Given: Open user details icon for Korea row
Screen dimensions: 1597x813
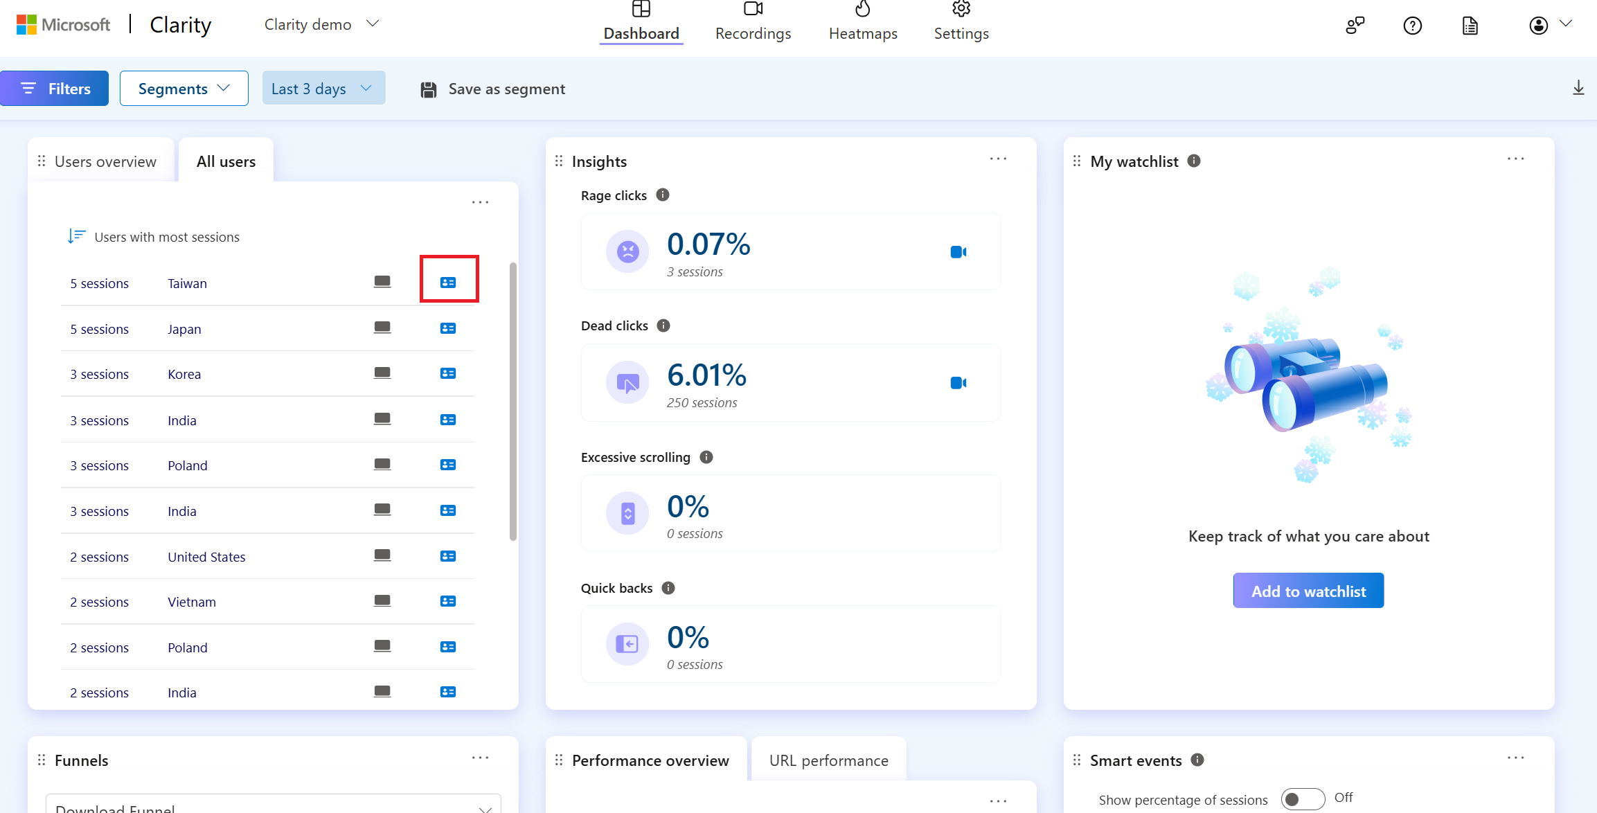Looking at the screenshot, I should [448, 373].
